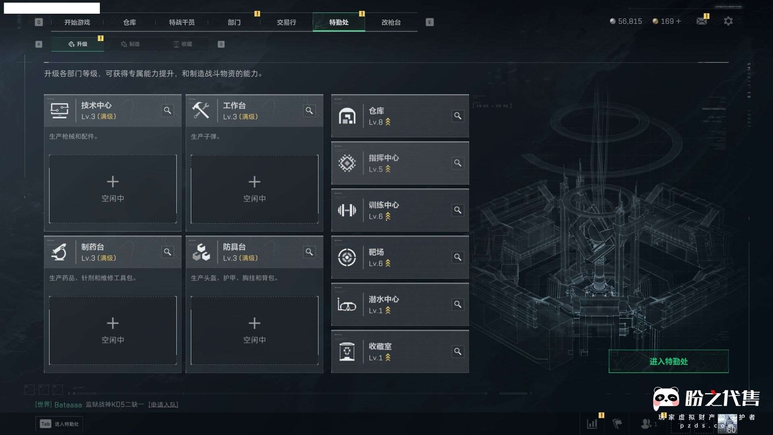
Task: Click the 申请入队 link in chat
Action: point(163,404)
